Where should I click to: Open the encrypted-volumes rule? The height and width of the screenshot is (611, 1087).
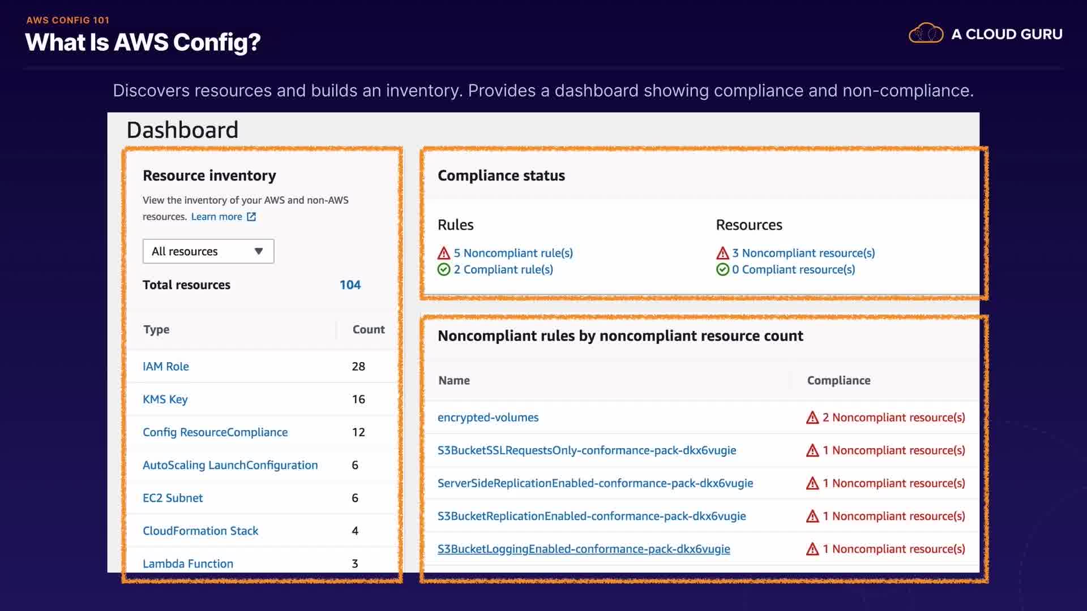[x=488, y=418]
